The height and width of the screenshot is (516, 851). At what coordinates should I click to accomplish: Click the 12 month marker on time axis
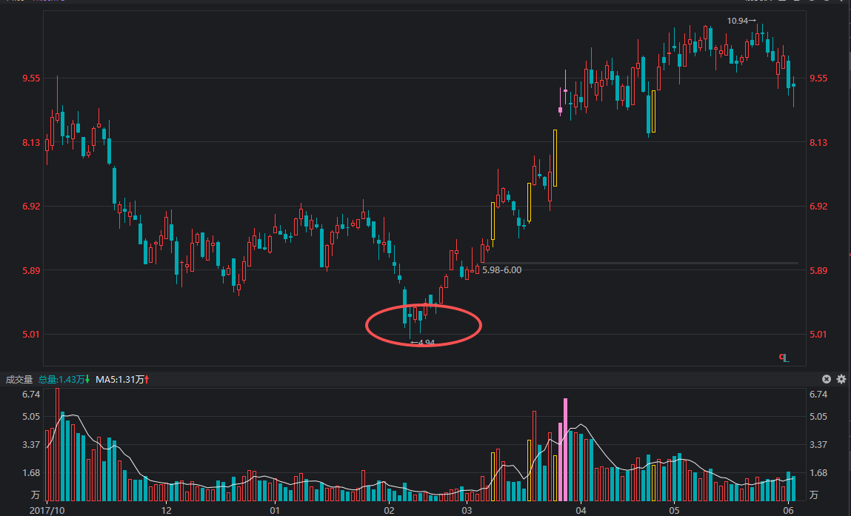[167, 511]
